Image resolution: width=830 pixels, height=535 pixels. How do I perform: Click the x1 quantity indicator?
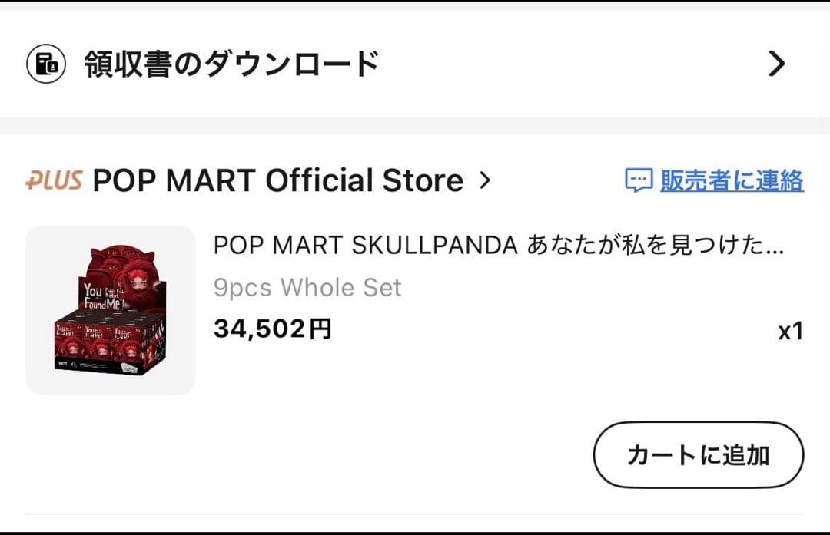pos(793,330)
